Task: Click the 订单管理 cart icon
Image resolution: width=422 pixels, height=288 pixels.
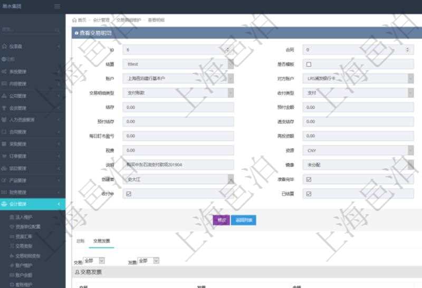Action: [x=4, y=156]
